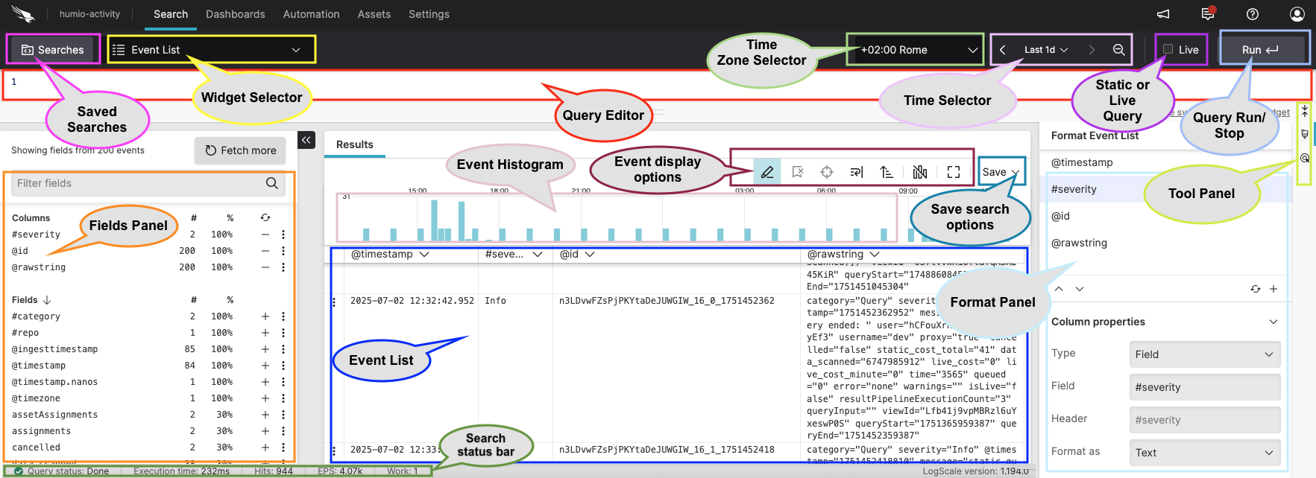This screenshot has height=478, width=1316.
Task: Expand the Last 1d time selector
Action: [x=1045, y=50]
